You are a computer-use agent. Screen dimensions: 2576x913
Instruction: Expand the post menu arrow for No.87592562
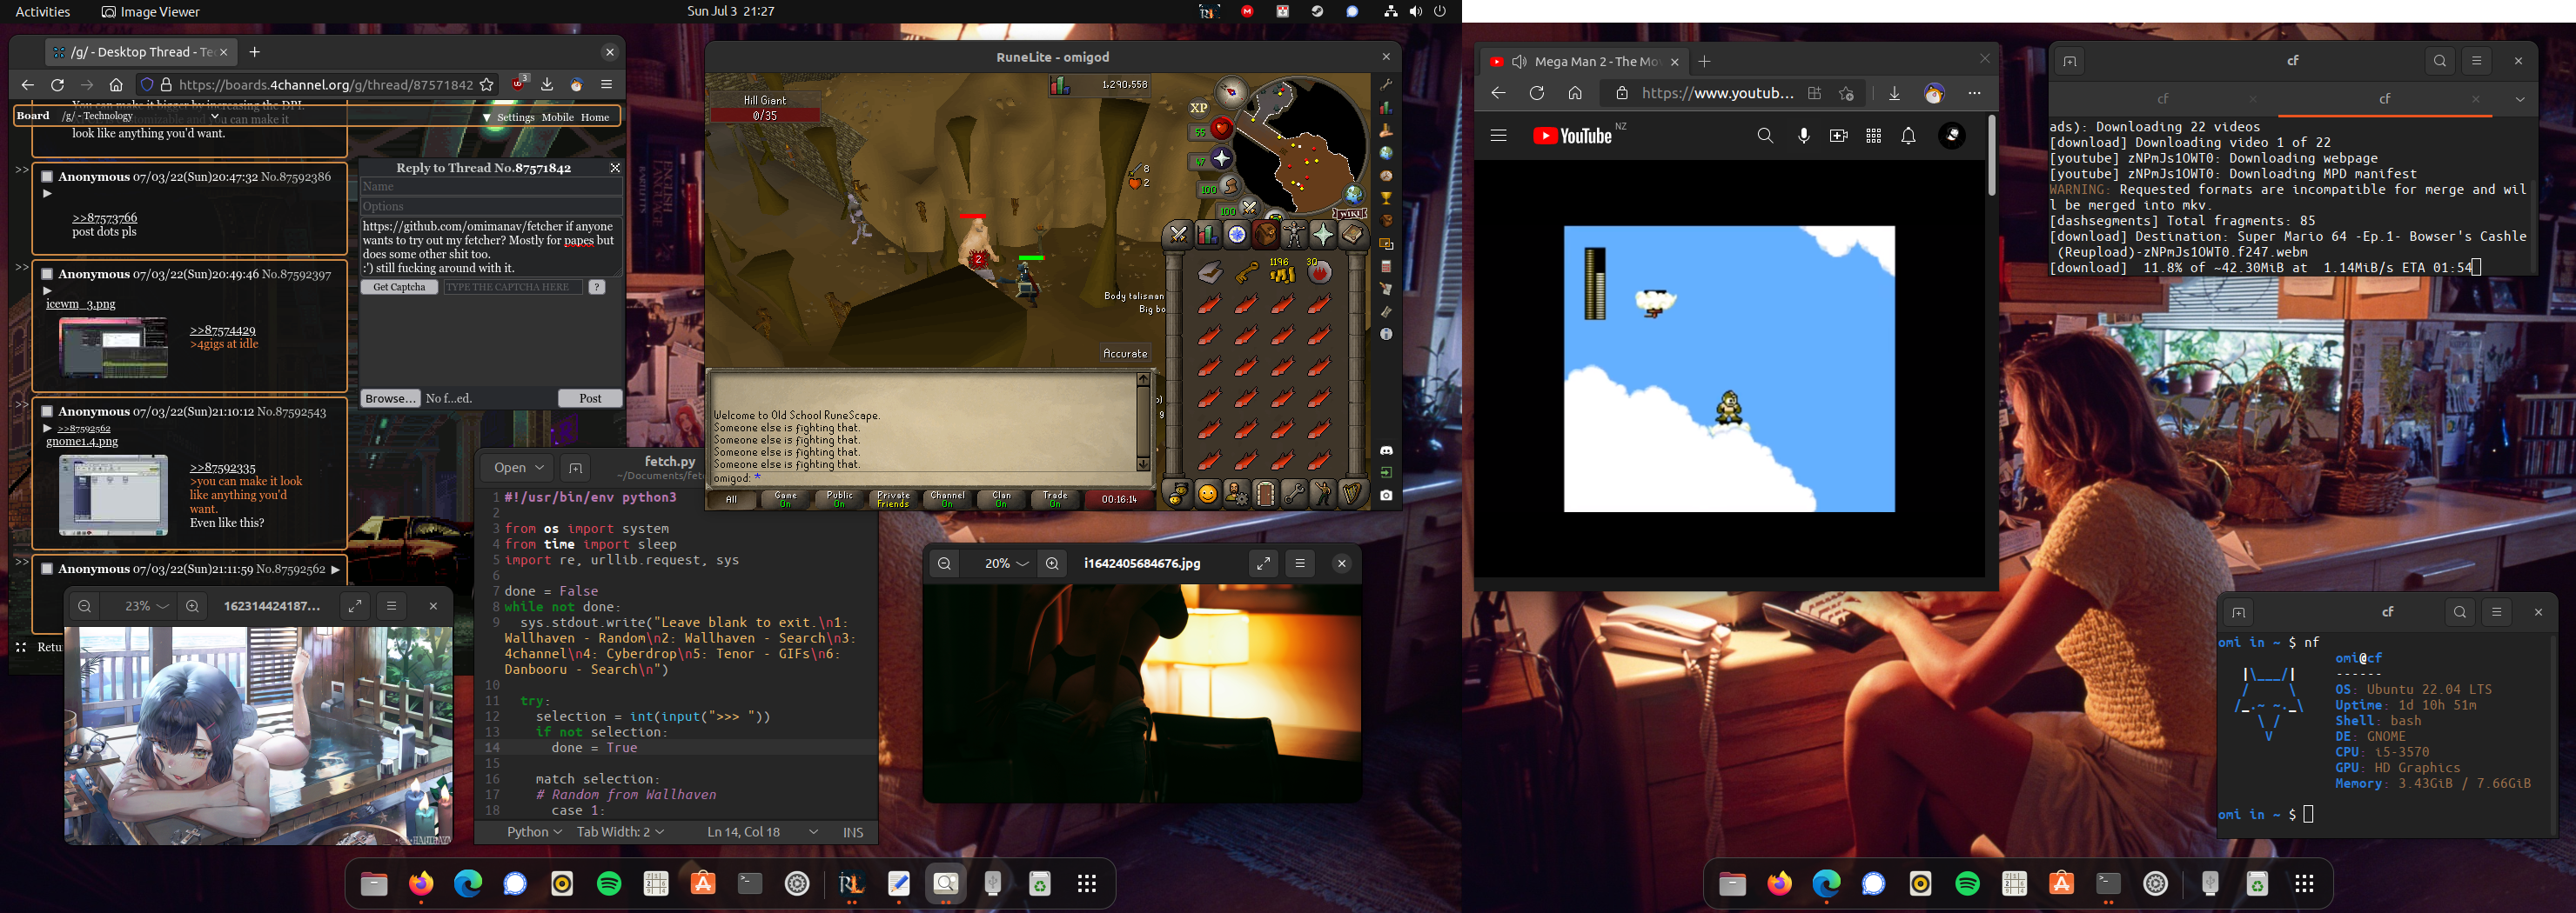click(336, 570)
